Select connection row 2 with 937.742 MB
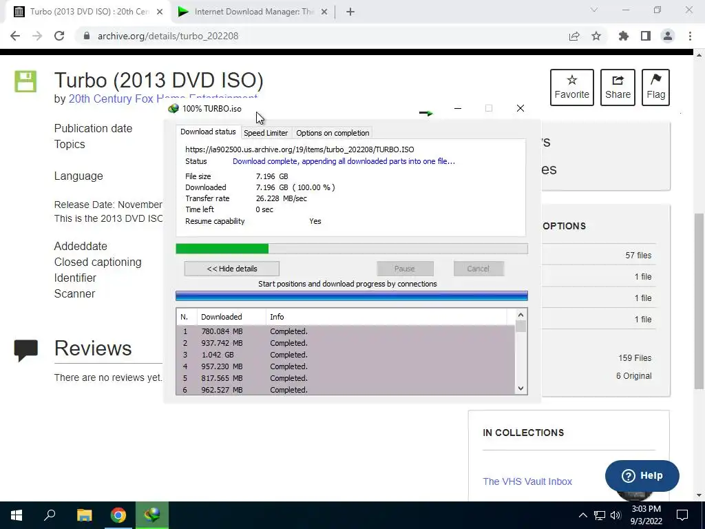Image resolution: width=705 pixels, height=529 pixels. tap(346, 343)
